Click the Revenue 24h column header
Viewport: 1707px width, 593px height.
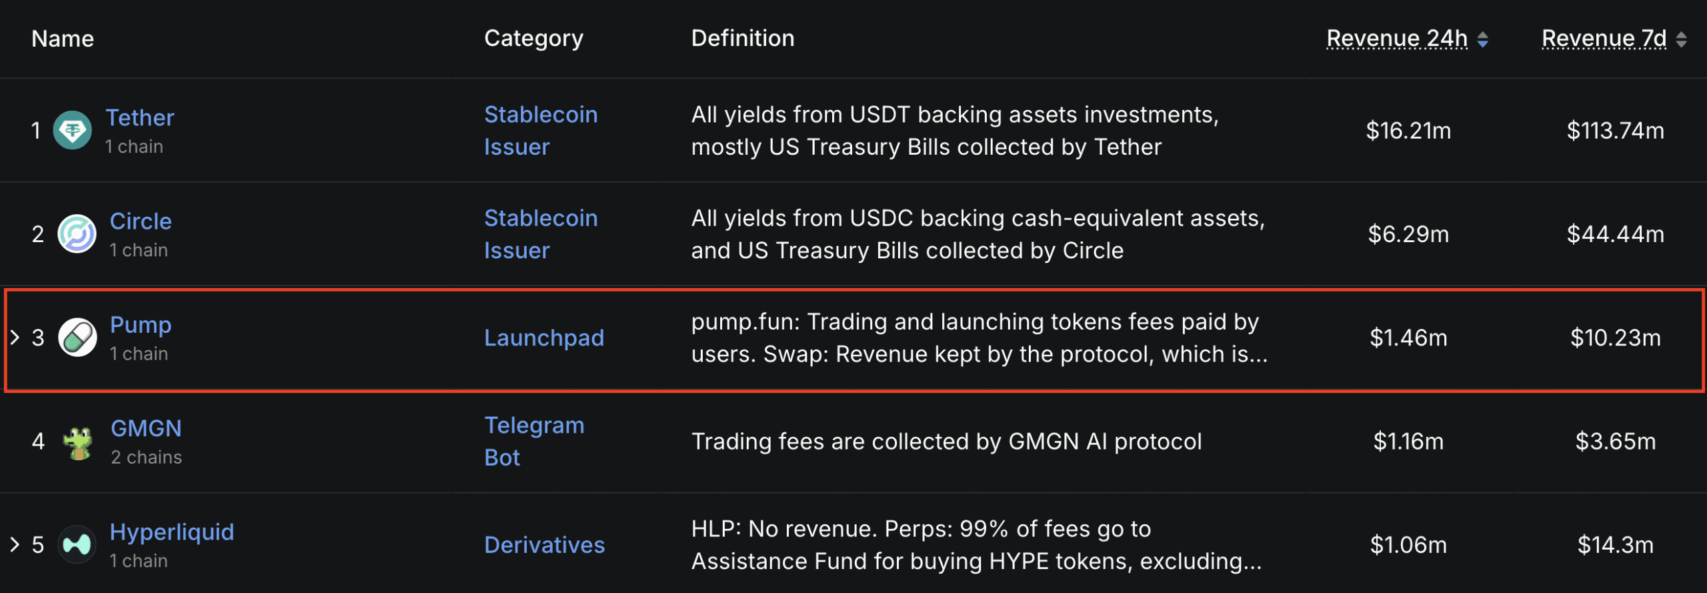[x=1397, y=39]
